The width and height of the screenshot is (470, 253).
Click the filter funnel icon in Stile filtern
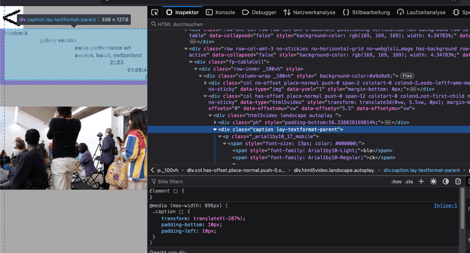pos(154,181)
